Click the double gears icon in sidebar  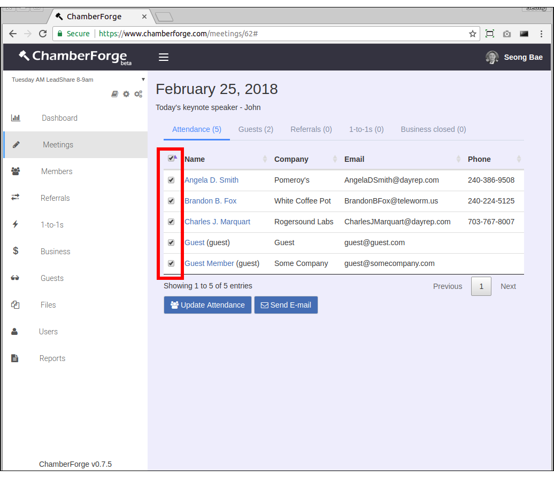pyautogui.click(x=138, y=94)
